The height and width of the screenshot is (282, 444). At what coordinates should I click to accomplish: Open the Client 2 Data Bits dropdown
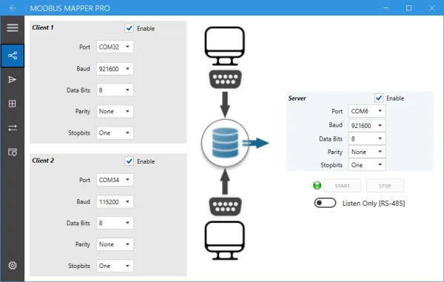[x=115, y=223]
